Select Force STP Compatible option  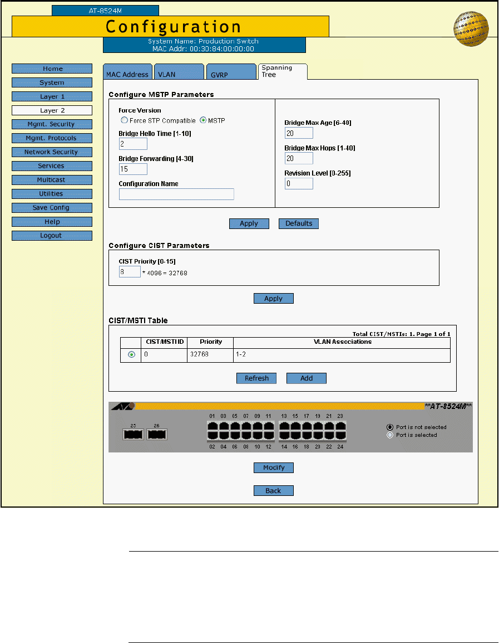coord(124,120)
